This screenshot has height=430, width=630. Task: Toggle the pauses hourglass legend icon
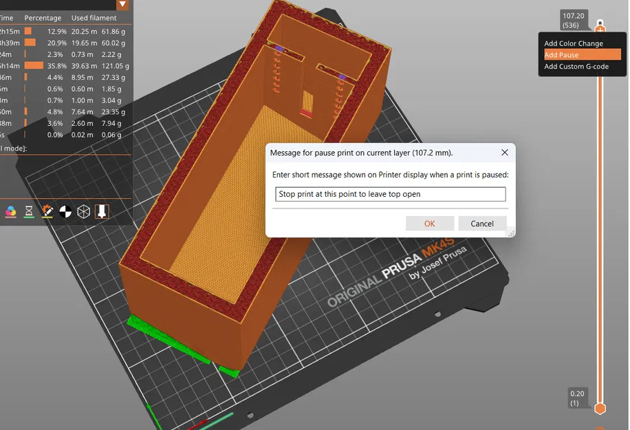(x=29, y=211)
